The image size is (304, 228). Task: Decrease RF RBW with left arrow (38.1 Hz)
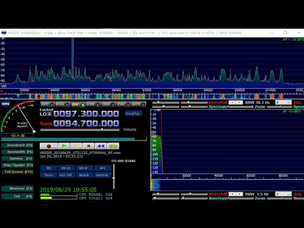point(232,103)
